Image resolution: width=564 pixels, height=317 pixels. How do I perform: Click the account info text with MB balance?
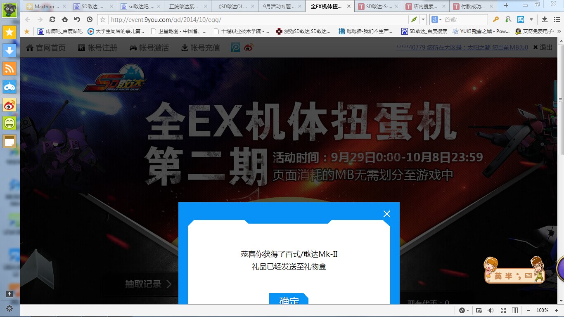click(462, 47)
